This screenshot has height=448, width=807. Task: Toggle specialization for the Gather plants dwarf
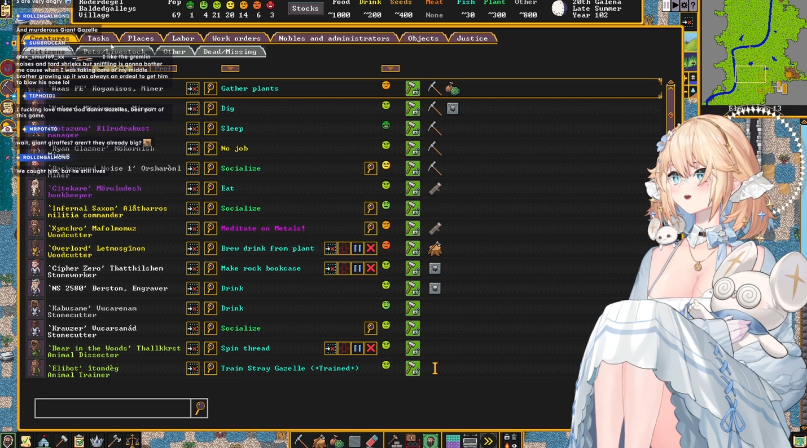(413, 88)
